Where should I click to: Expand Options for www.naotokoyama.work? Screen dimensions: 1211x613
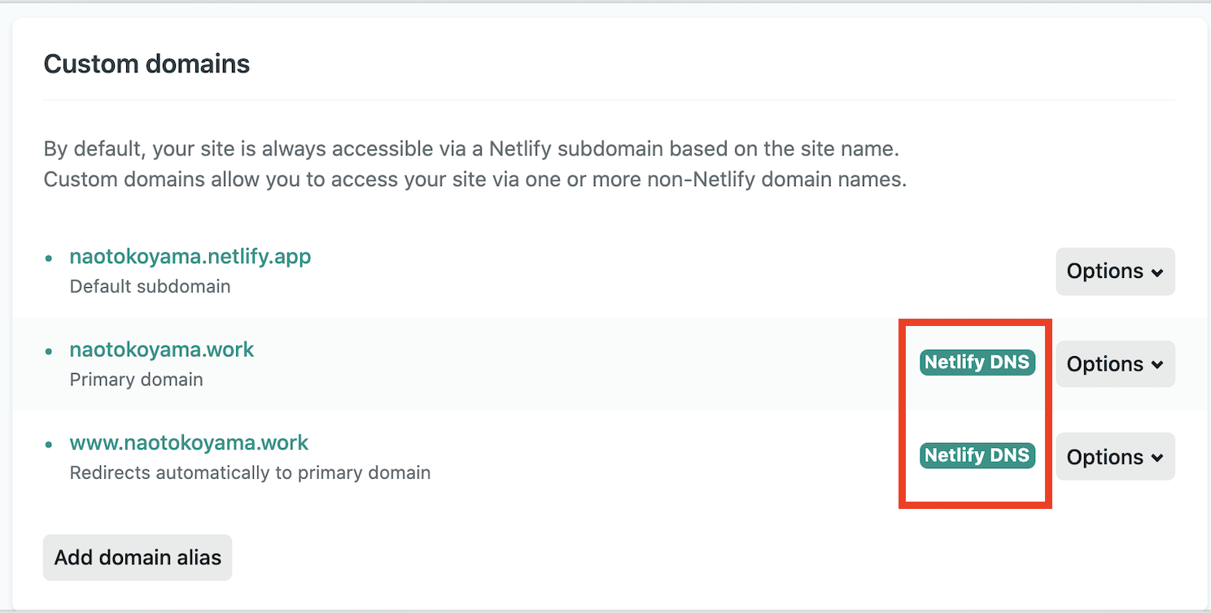pos(1115,457)
